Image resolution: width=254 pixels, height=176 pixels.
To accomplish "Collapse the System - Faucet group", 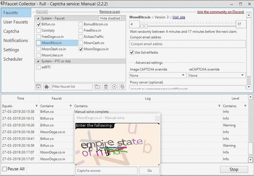I will (x=38, y=18).
